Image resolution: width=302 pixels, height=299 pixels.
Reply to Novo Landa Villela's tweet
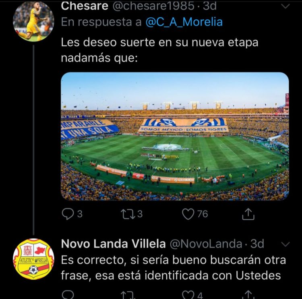(x=67, y=295)
